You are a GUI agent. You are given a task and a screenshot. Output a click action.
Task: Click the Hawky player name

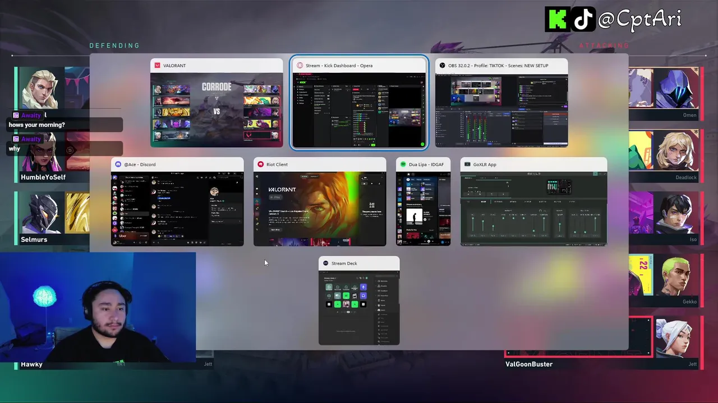coord(31,364)
